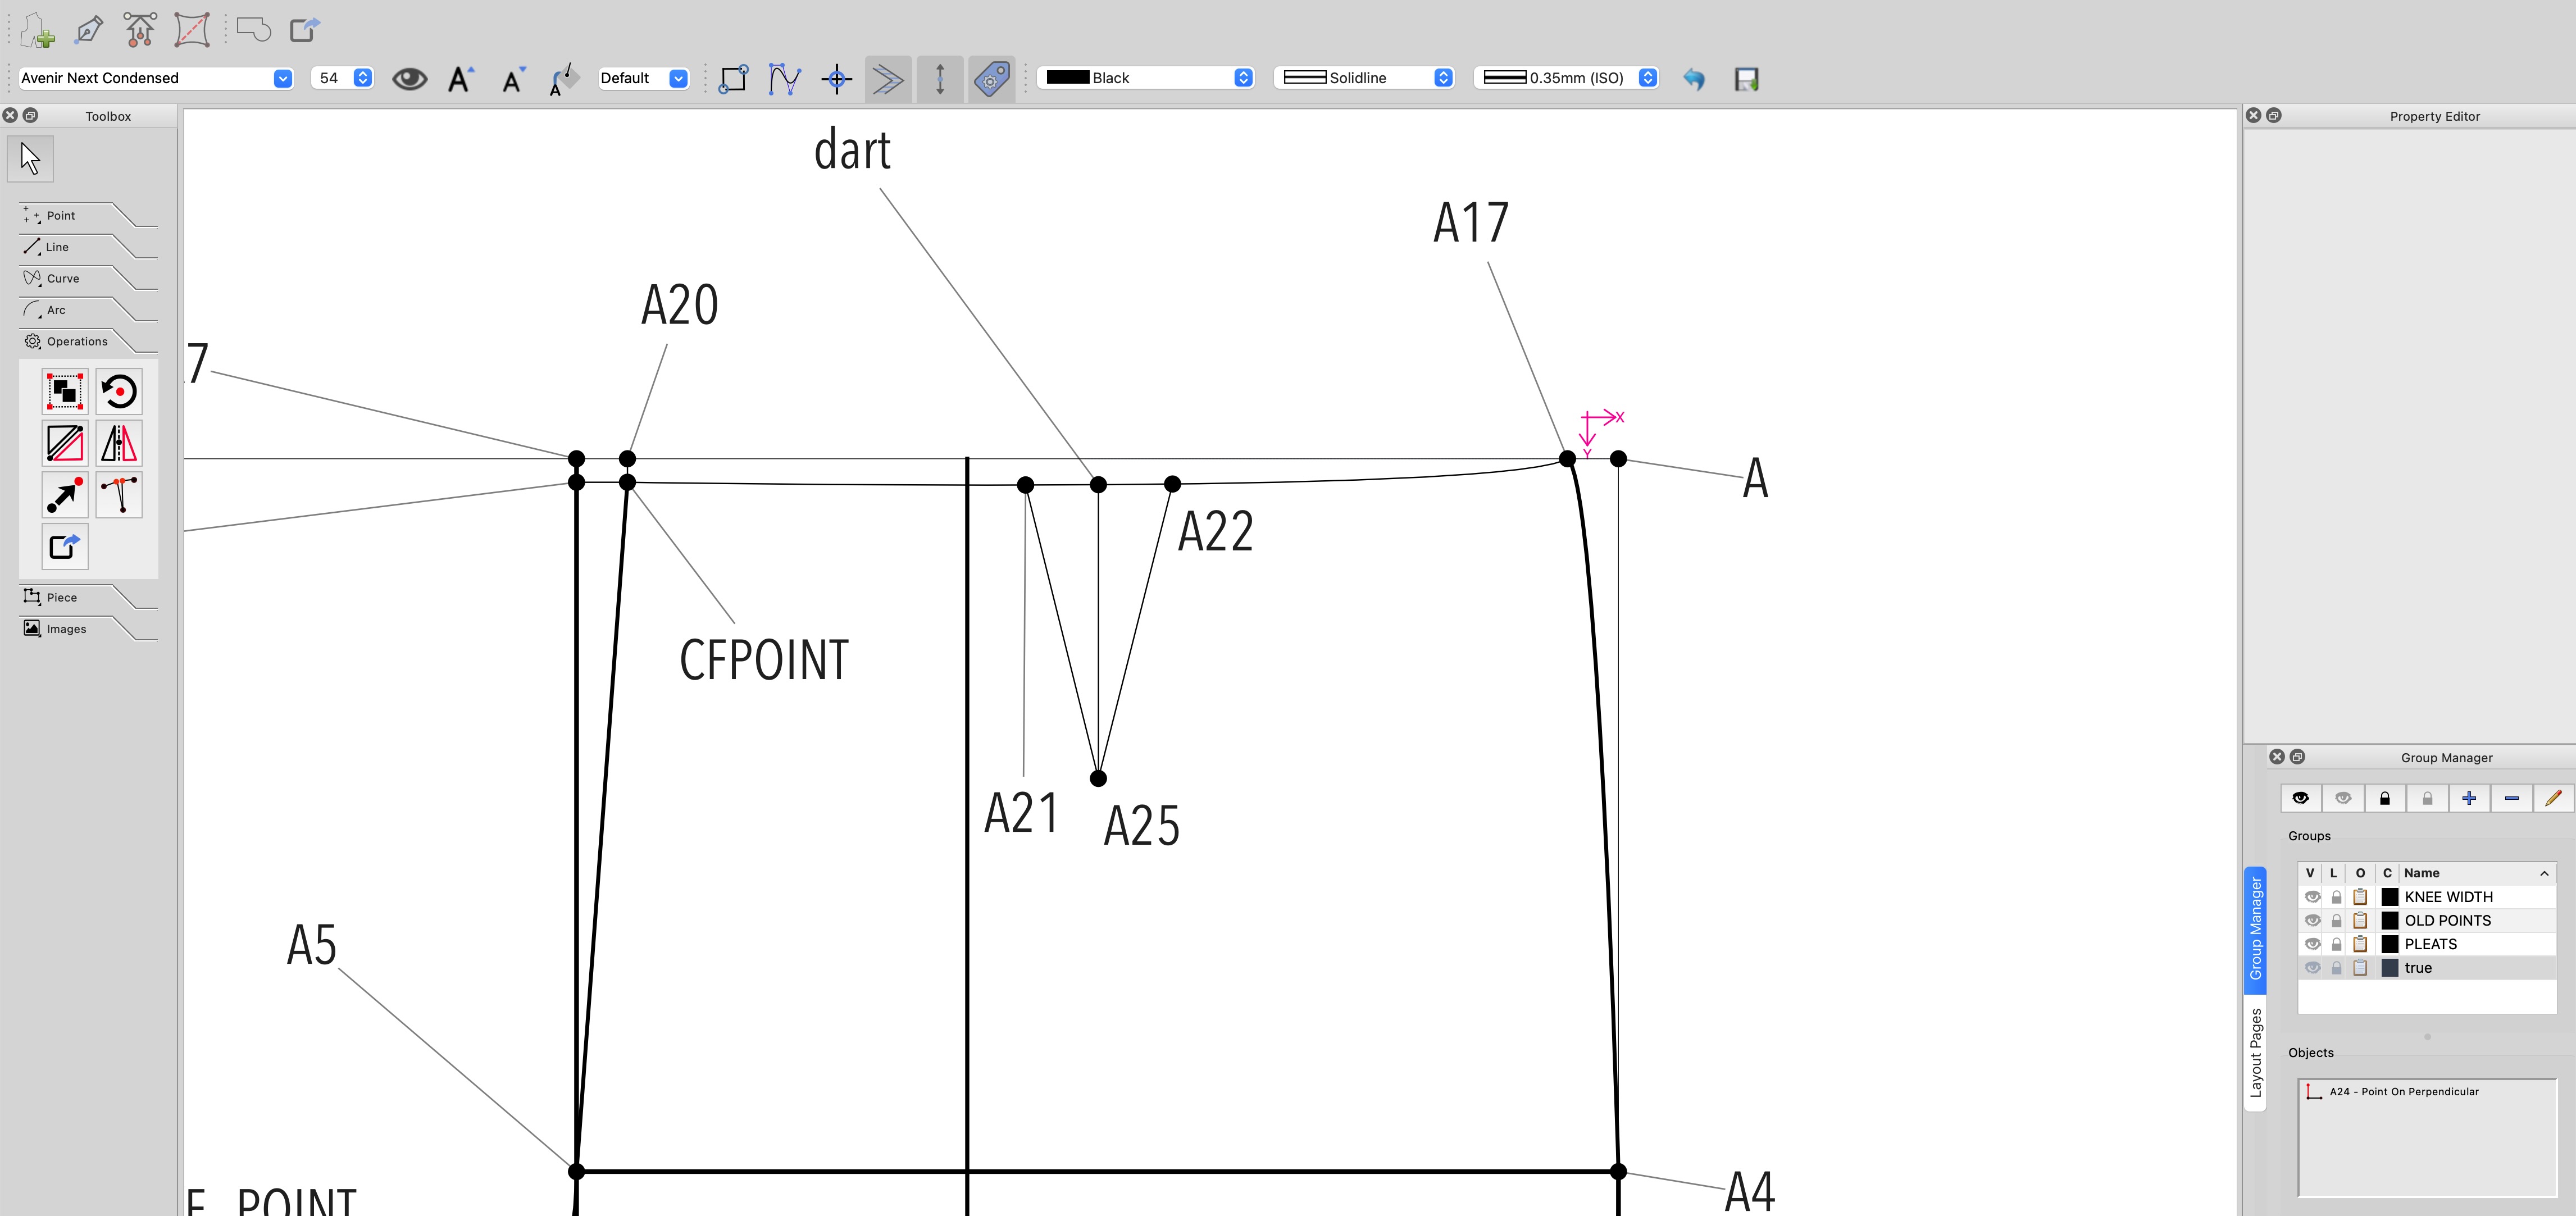Screen dimensions: 2576x1216
Task: Click the increase text size icon
Action: 460,79
